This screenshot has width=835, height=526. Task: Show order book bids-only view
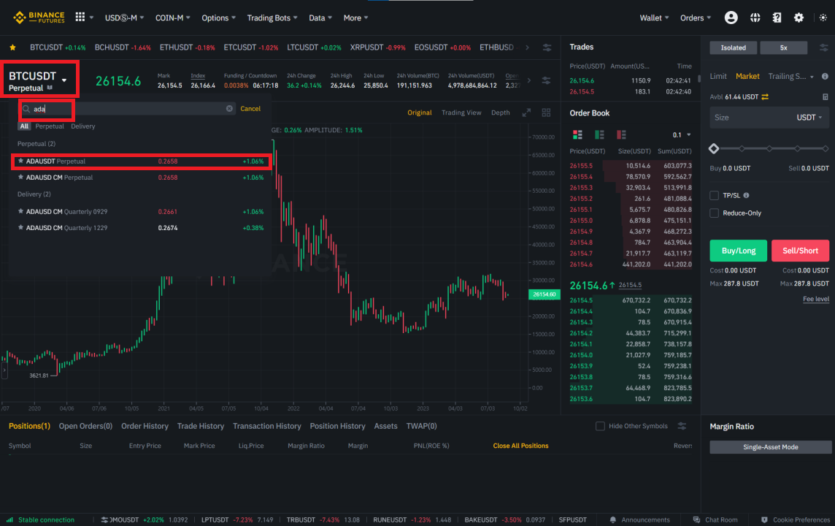599,134
